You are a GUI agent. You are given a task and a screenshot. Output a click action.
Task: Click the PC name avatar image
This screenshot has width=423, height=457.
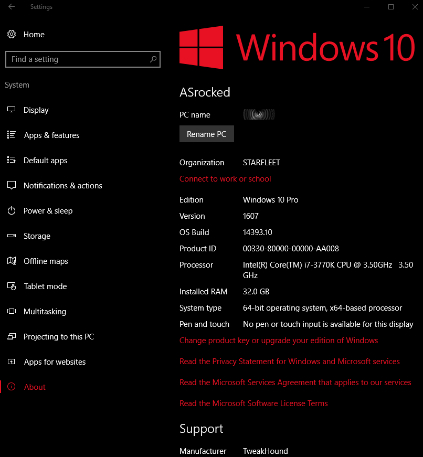[259, 114]
